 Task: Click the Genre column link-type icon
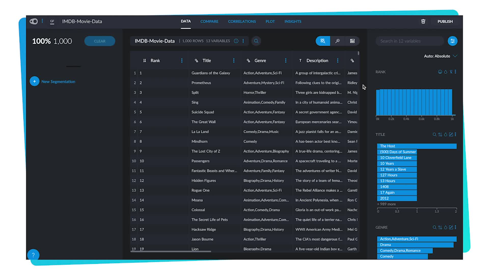tap(248, 61)
